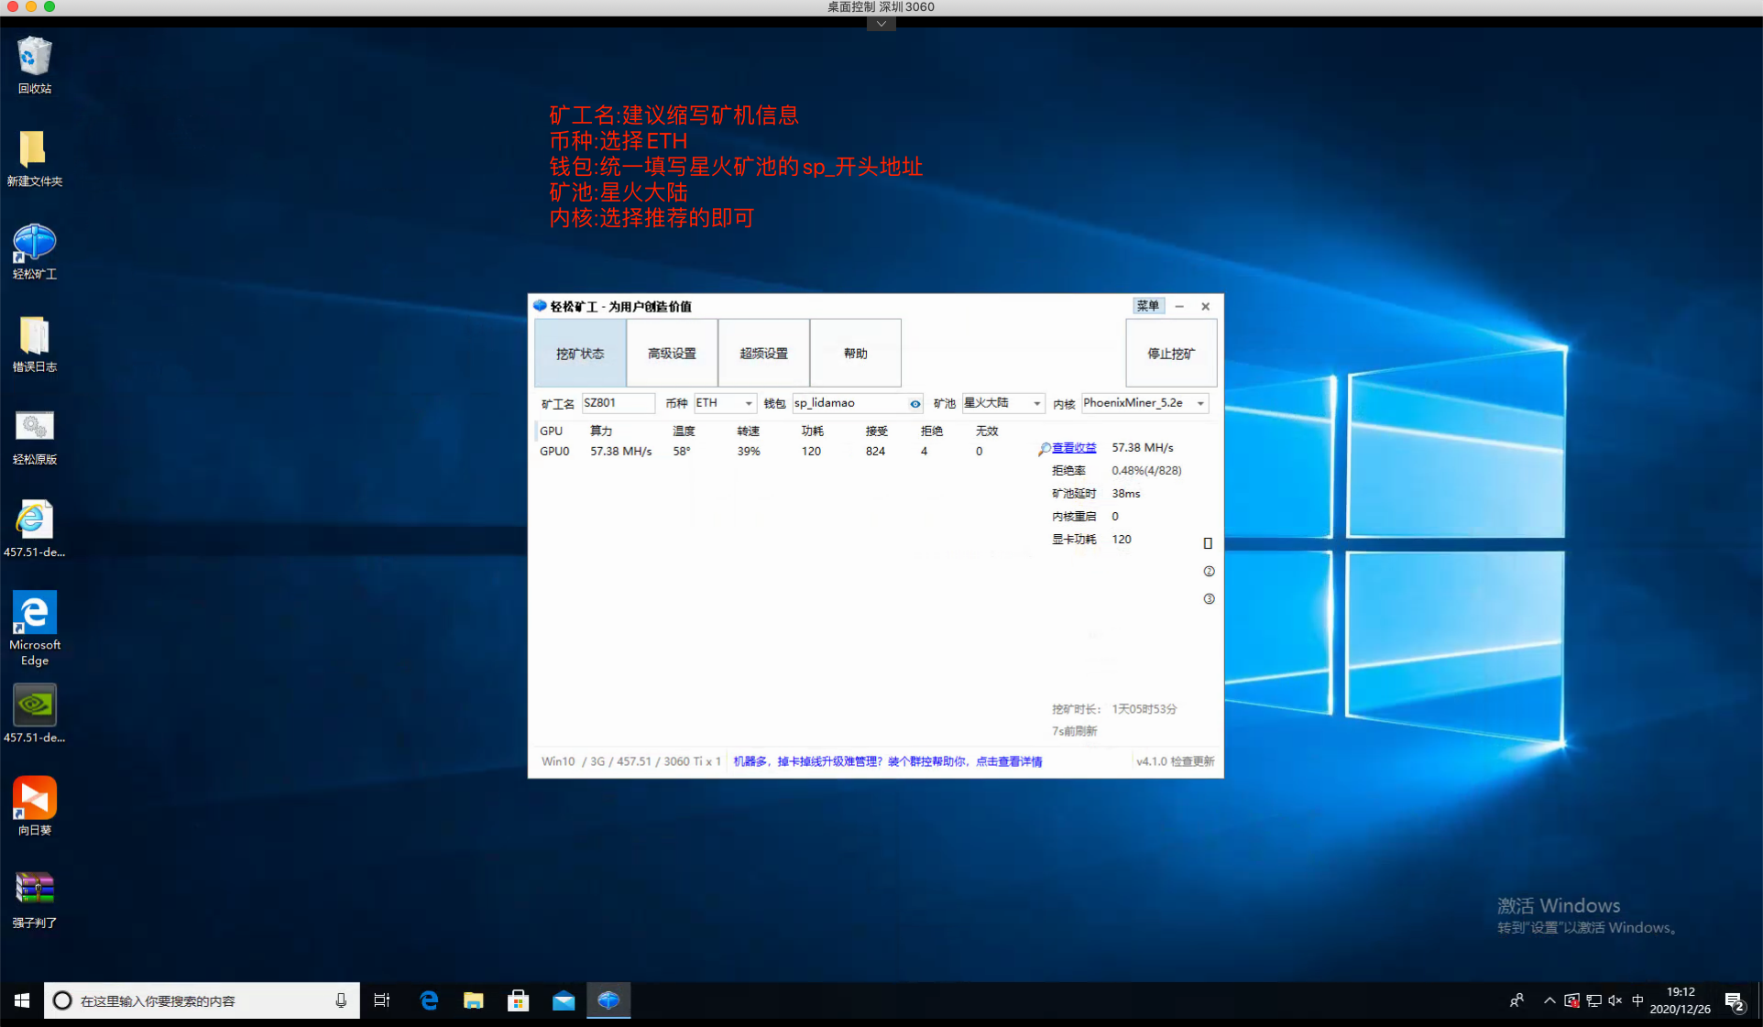Show hidden tray icons chevron

click(1549, 1000)
